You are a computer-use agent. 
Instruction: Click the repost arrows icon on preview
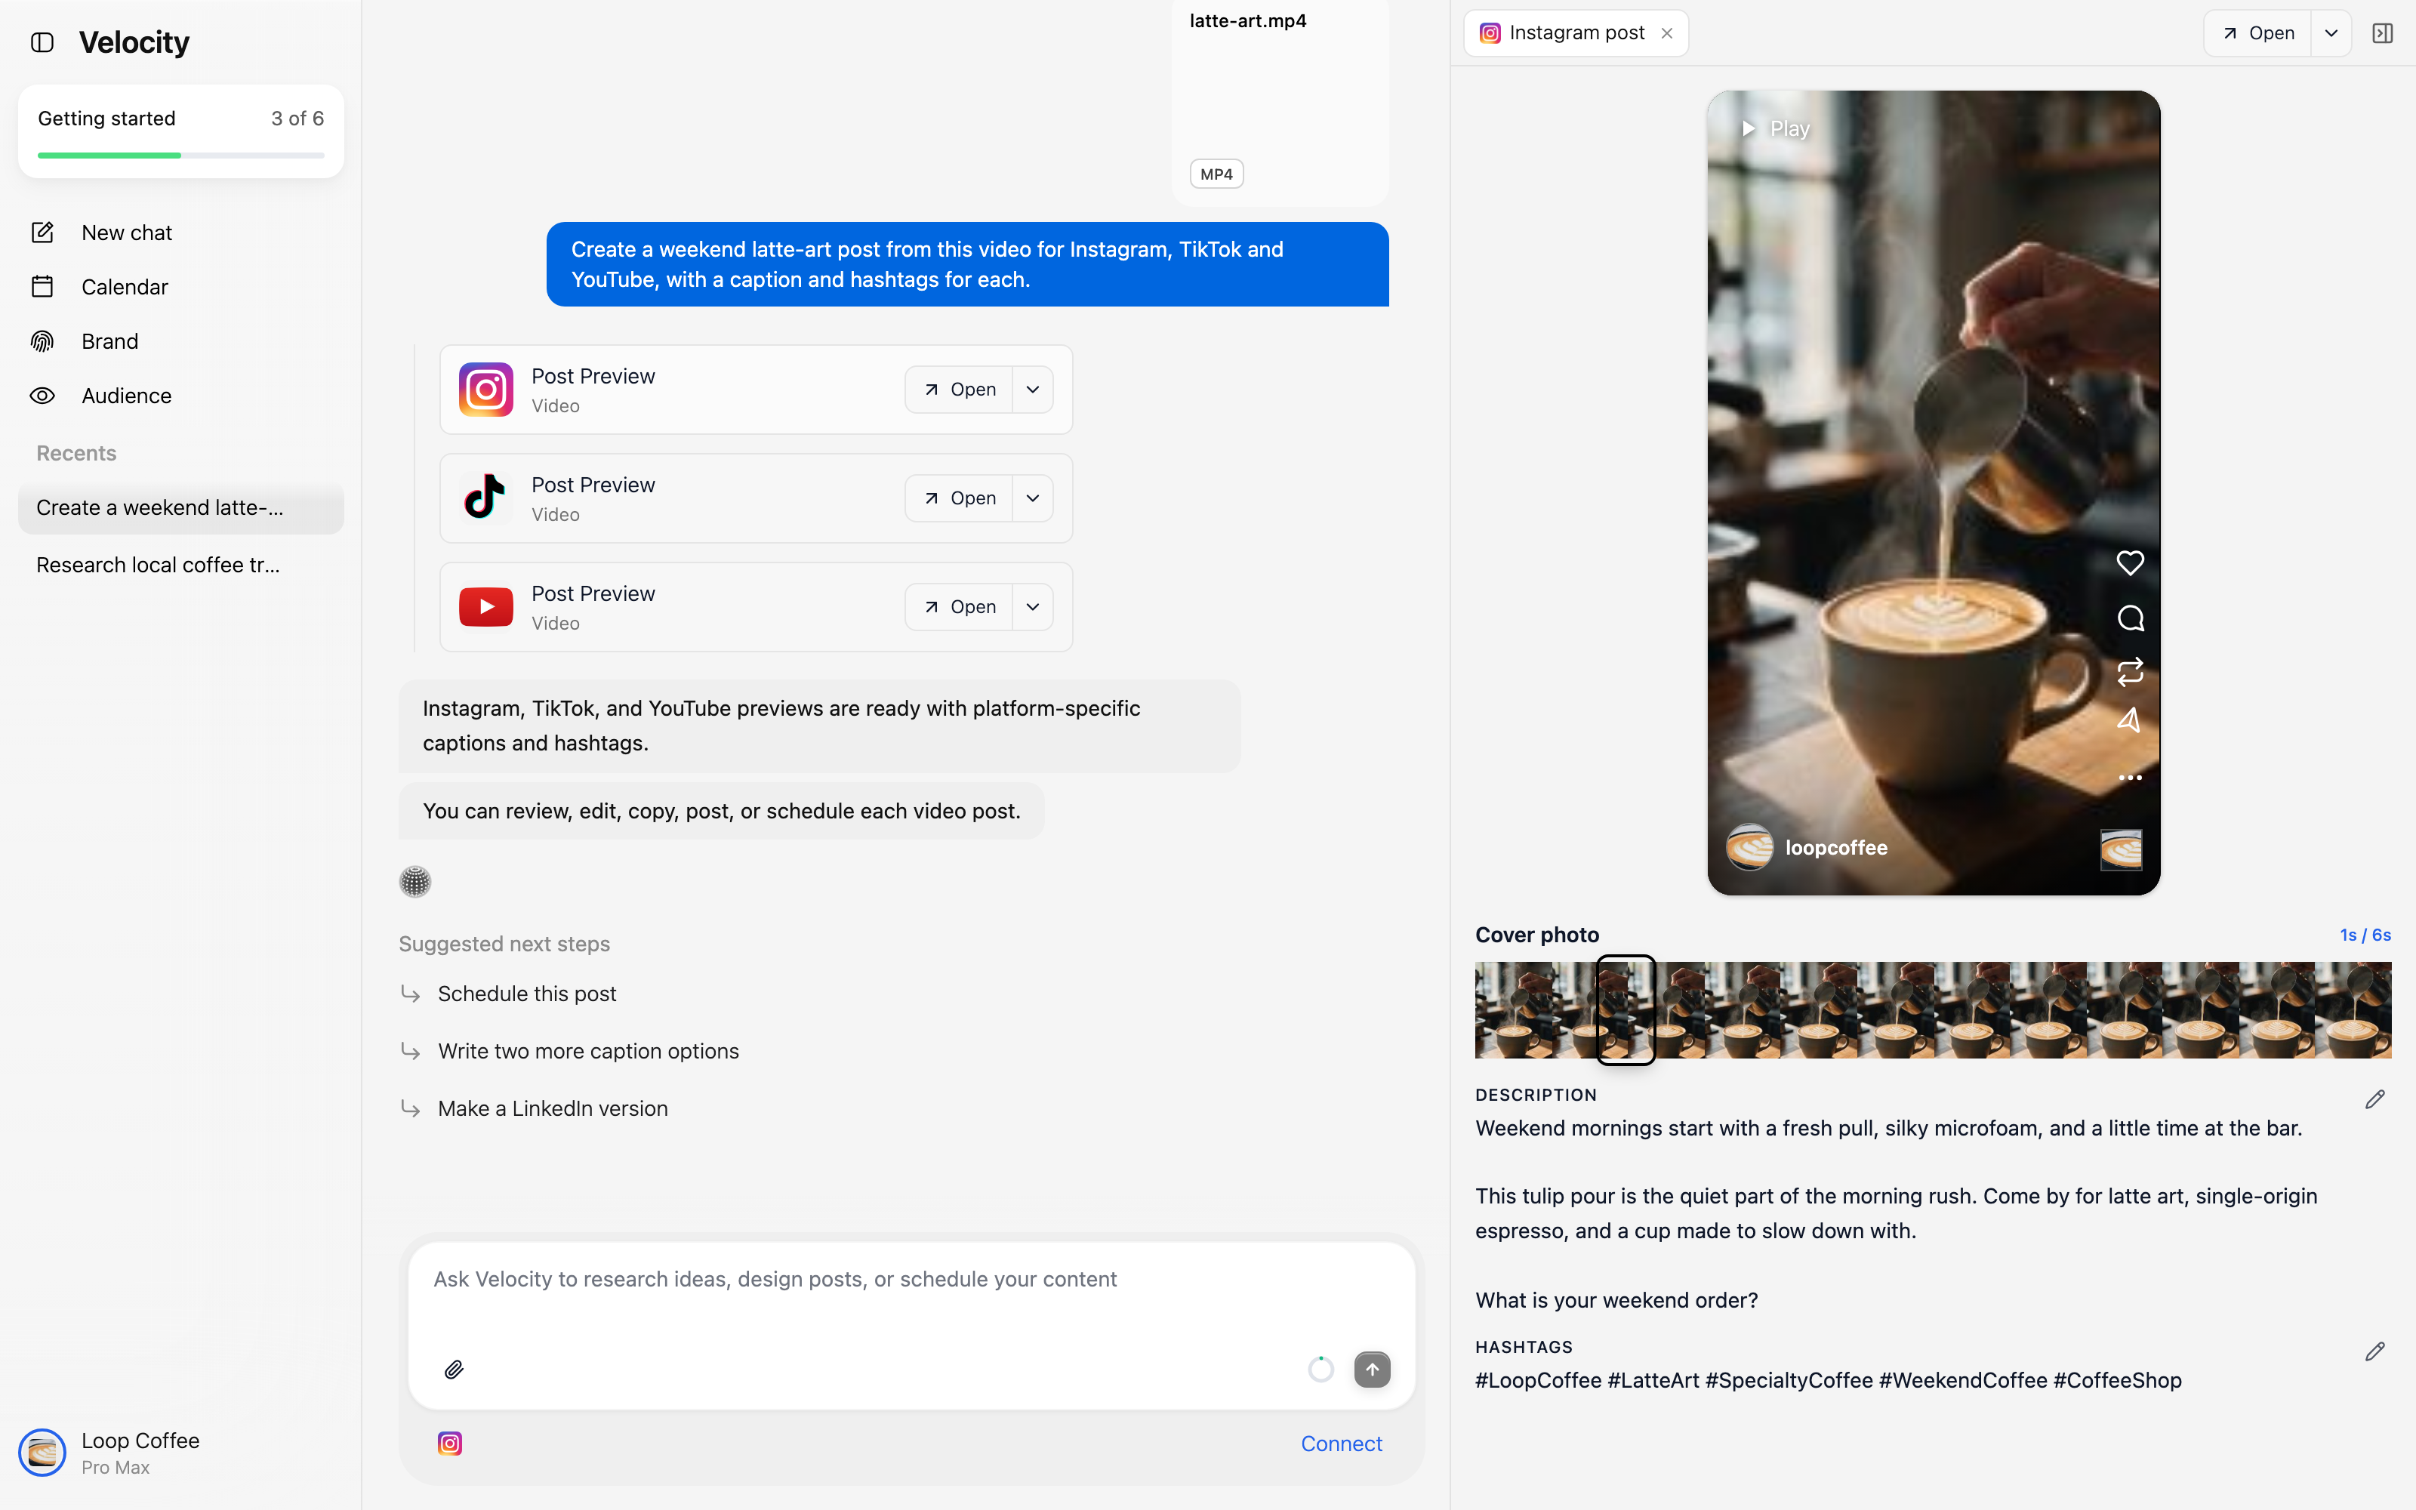pos(2129,671)
